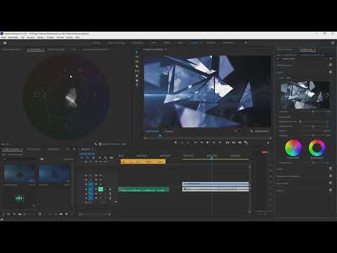This screenshot has width=337, height=253.
Task: Add marker button in timeline header
Action: (99, 158)
